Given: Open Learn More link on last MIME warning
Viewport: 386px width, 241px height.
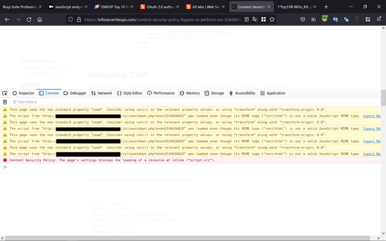Looking at the screenshot, I should tap(372, 154).
